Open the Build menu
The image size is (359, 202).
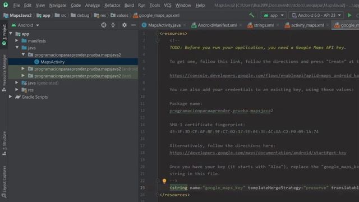coord(129,5)
